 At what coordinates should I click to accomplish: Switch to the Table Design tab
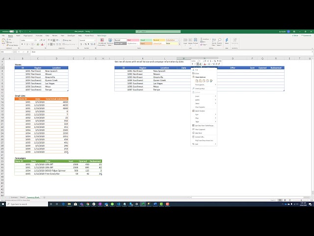[102, 35]
